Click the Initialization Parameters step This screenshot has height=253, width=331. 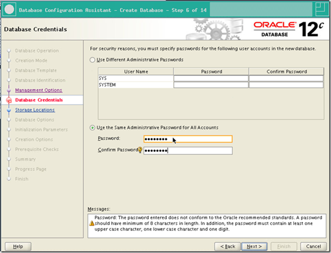[42, 130]
